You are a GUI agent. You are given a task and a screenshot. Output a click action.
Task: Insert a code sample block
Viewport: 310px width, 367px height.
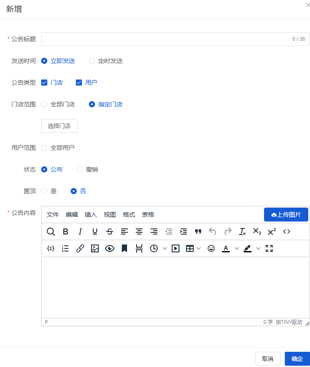point(51,248)
